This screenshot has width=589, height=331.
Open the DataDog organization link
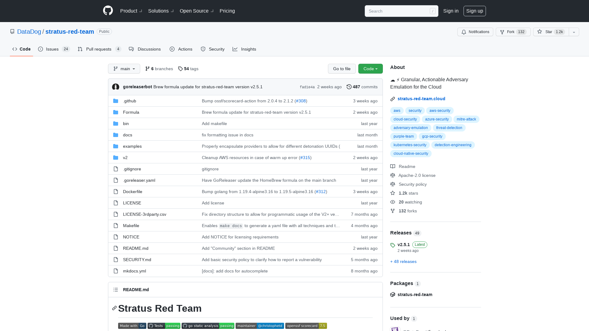click(x=29, y=32)
